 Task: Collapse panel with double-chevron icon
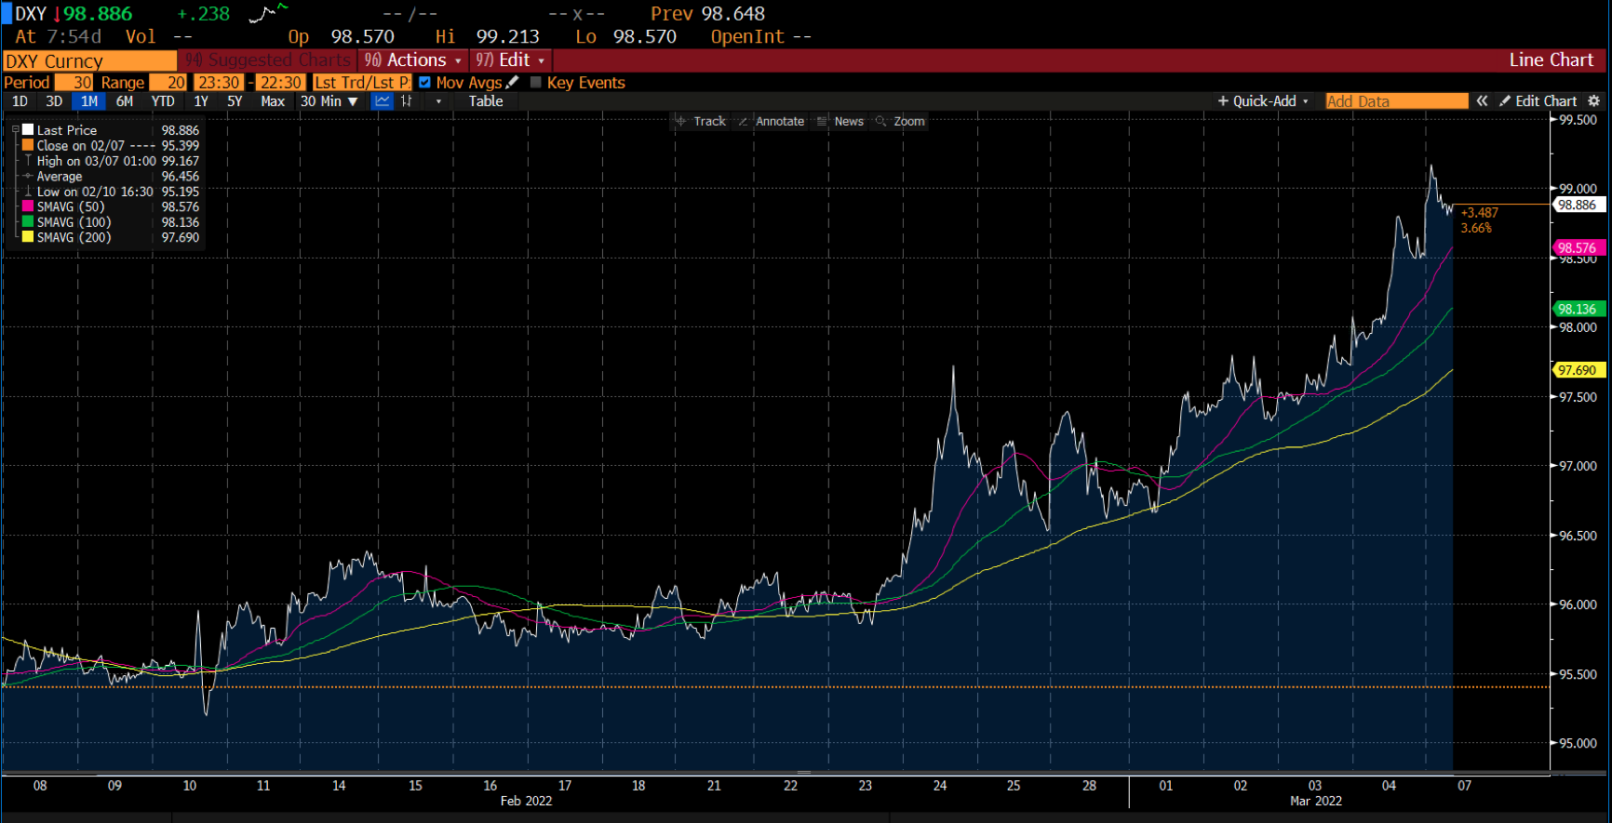tap(1482, 101)
